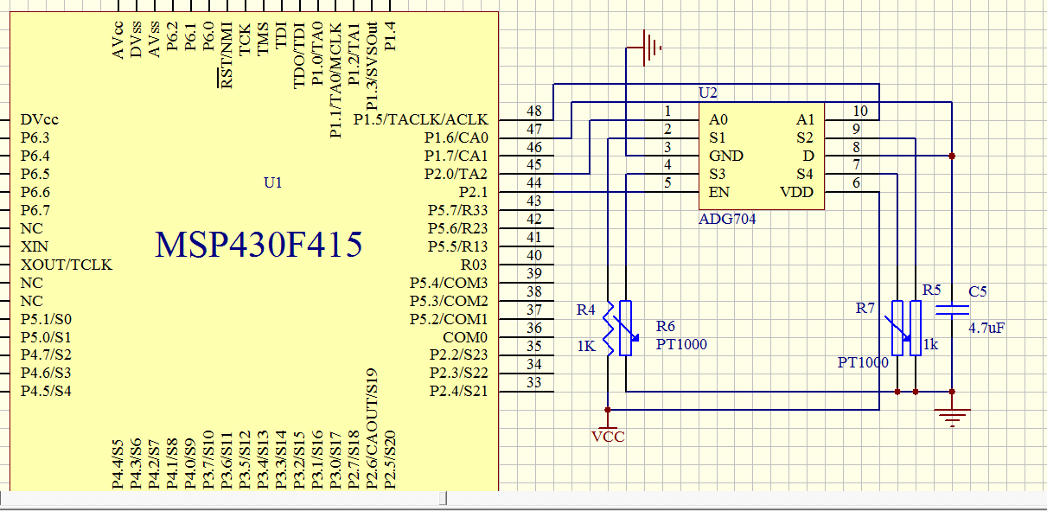Image resolution: width=1047 pixels, height=511 pixels.
Task: Click the VDD pin name on U2
Action: tap(796, 192)
